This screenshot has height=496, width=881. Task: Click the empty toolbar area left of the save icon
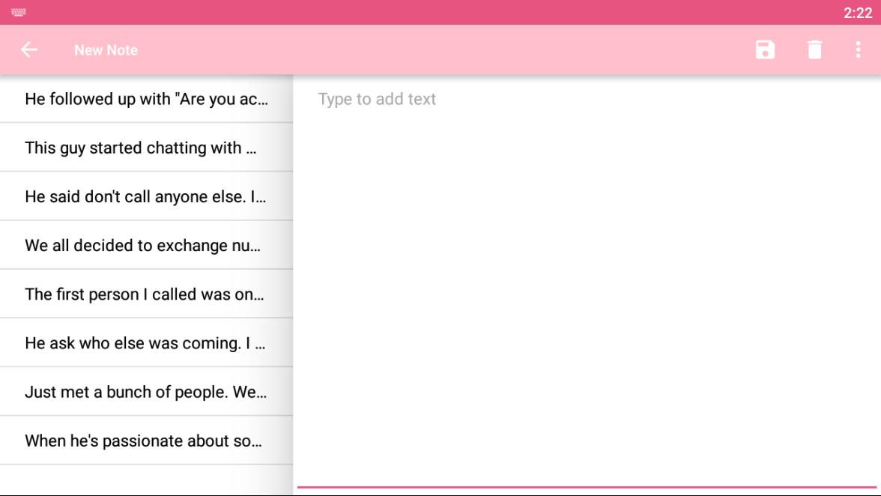pos(443,50)
